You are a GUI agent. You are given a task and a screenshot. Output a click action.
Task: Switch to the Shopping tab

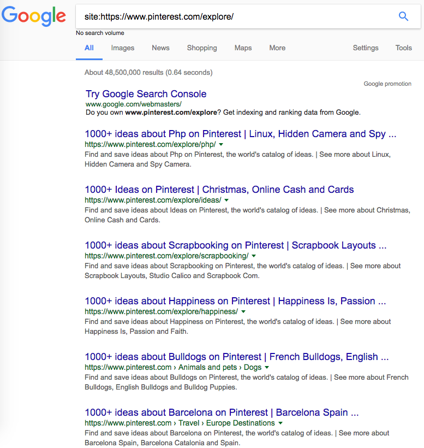[202, 48]
